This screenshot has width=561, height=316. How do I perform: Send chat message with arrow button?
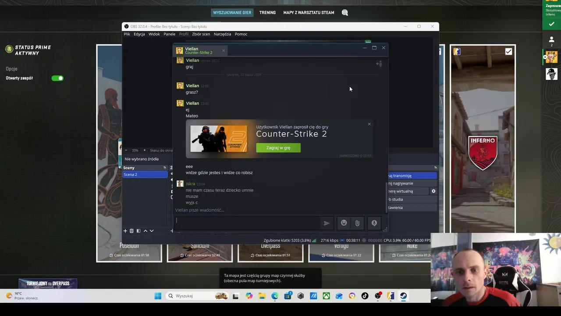(x=327, y=223)
